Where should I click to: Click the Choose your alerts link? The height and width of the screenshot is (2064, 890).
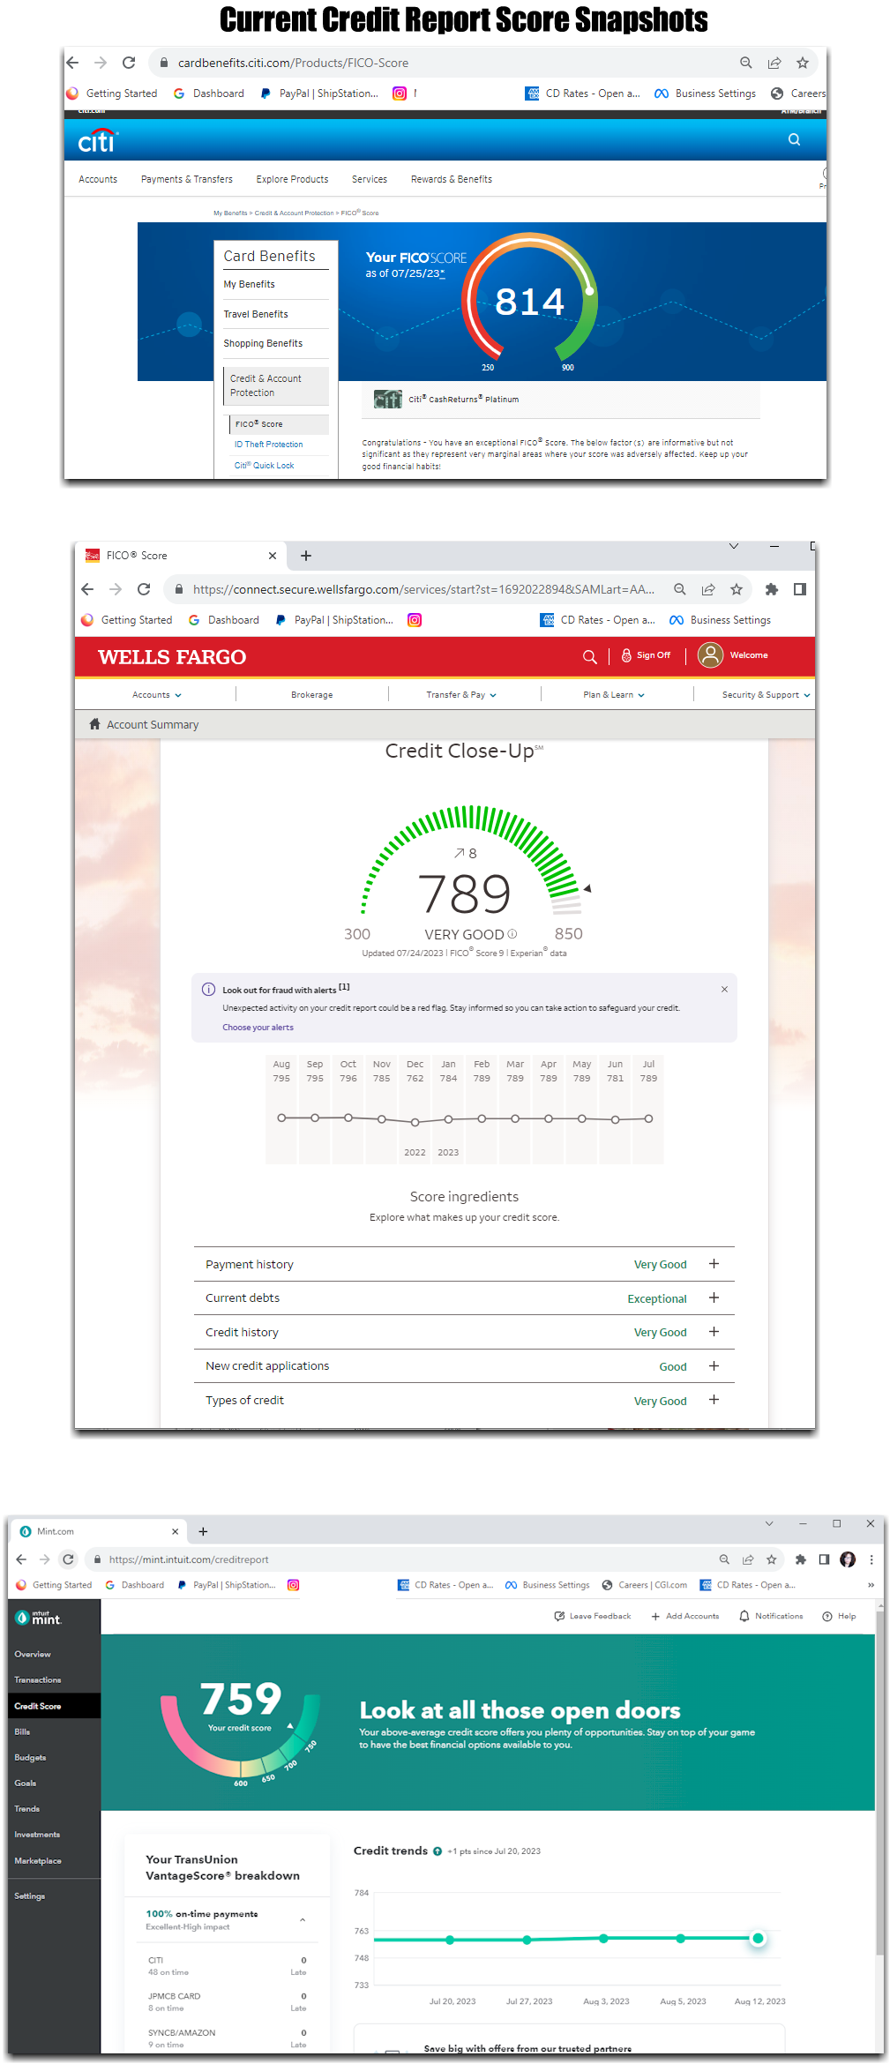click(x=258, y=1028)
